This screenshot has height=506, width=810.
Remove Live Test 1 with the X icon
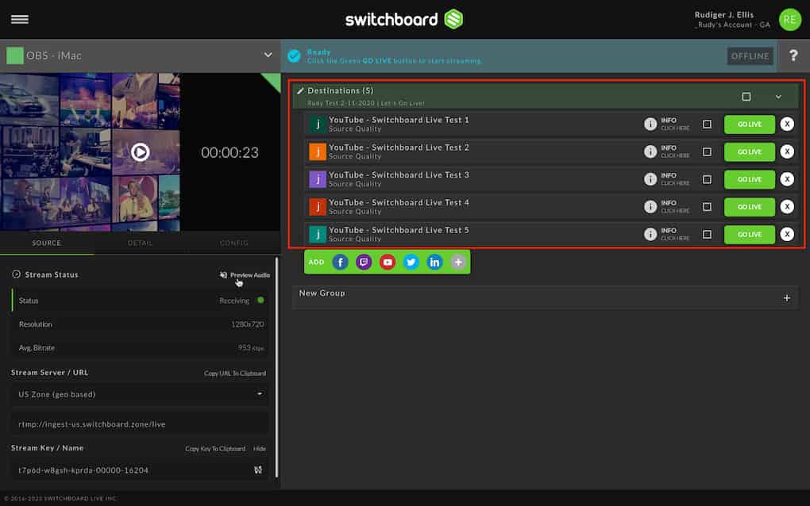pos(787,124)
